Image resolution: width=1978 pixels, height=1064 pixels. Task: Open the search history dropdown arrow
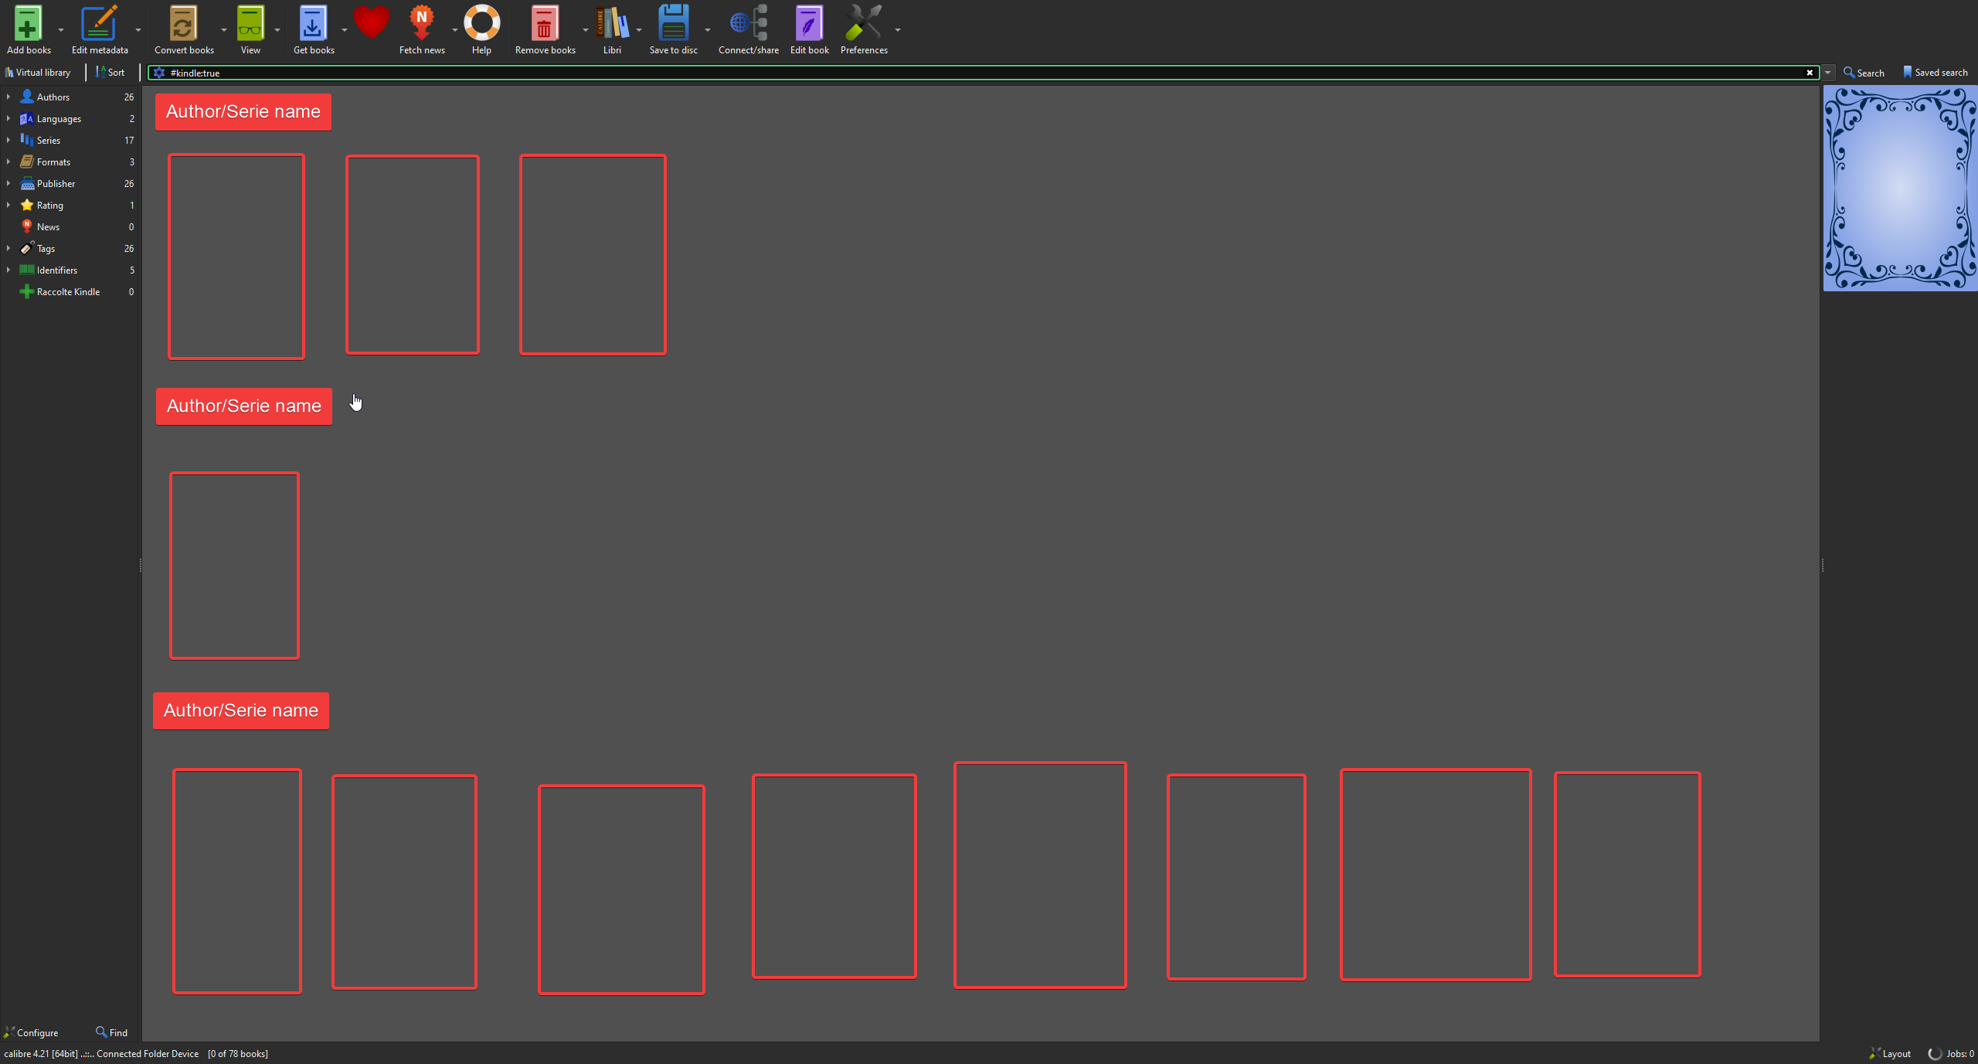[x=1828, y=73]
